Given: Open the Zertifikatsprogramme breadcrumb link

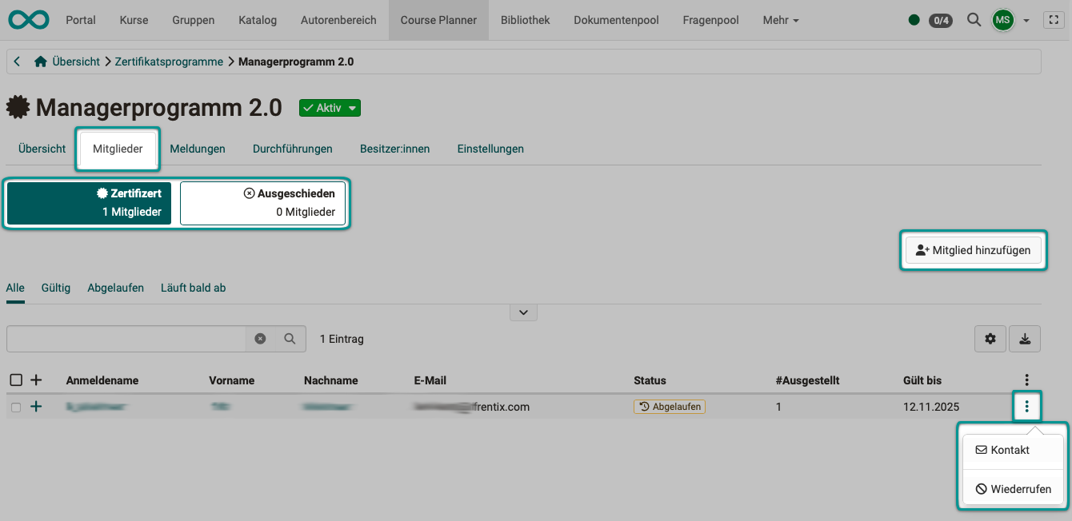Looking at the screenshot, I should 169,61.
